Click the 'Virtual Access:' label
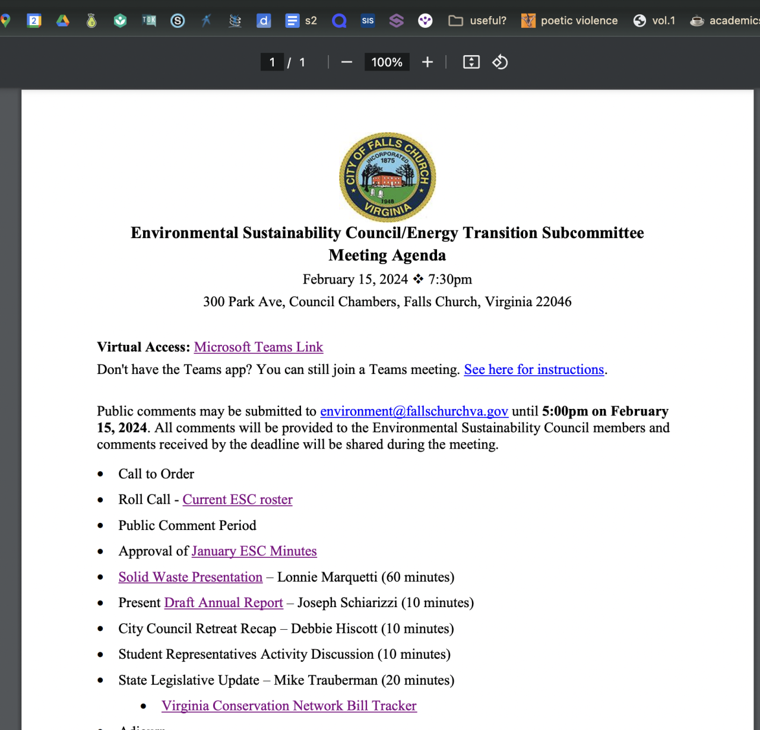 click(144, 347)
